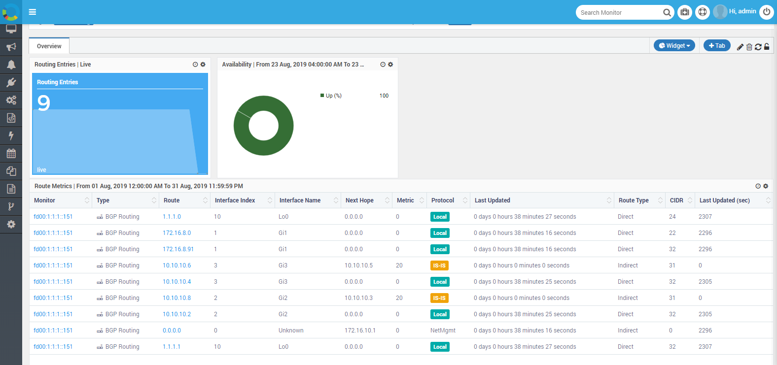This screenshot has height=365, width=777.
Task: Open the 172.16.8.91 route link
Action: click(178, 249)
